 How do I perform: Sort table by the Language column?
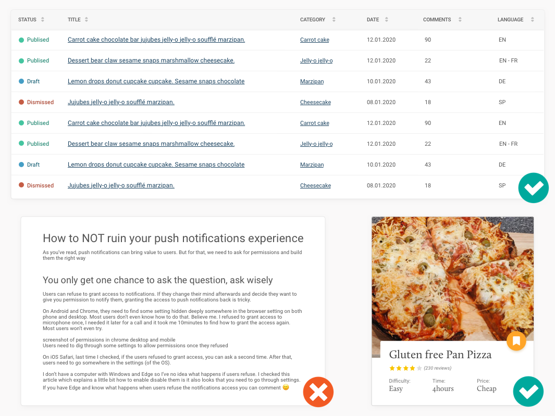[532, 20]
